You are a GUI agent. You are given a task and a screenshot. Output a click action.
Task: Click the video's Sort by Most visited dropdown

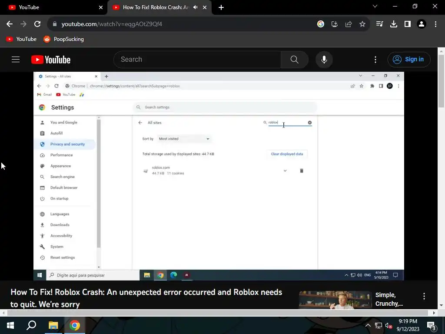(184, 139)
